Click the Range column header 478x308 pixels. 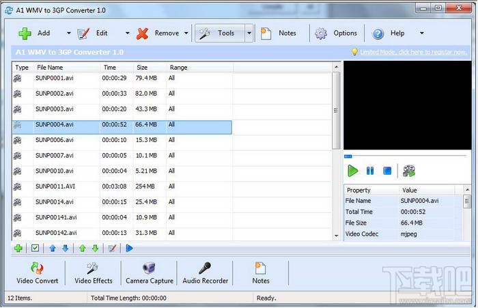click(199, 68)
